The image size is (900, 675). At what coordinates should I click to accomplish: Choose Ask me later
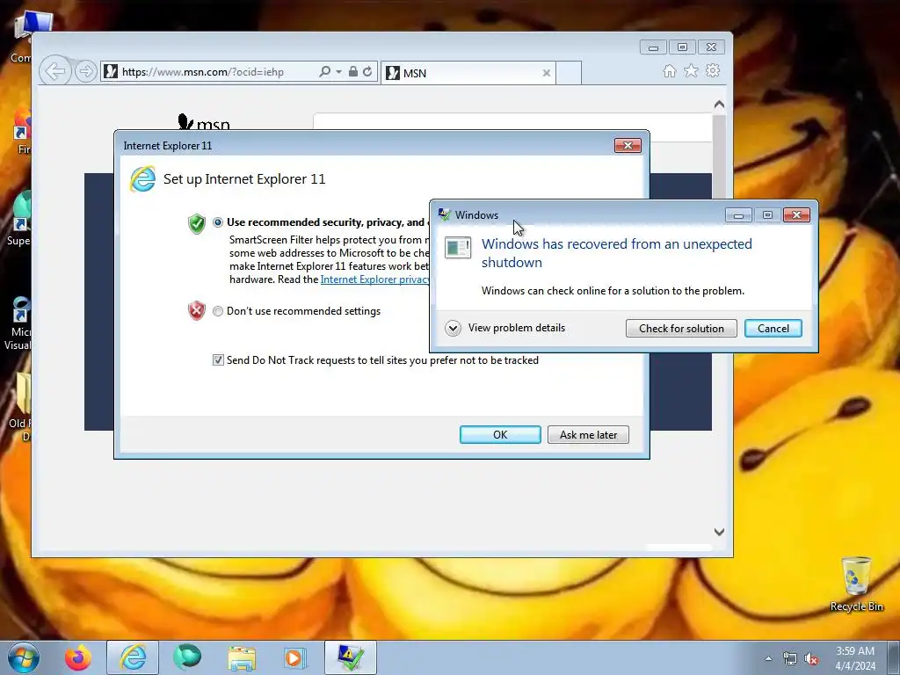click(x=588, y=434)
